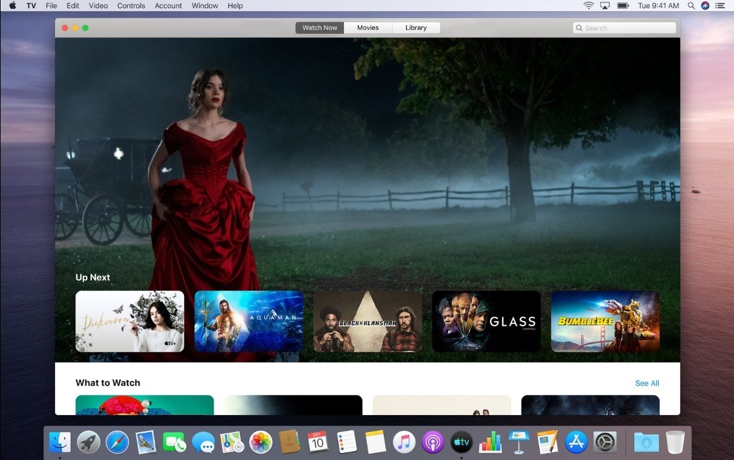
Task: Check the battery status icon
Action: (x=623, y=6)
